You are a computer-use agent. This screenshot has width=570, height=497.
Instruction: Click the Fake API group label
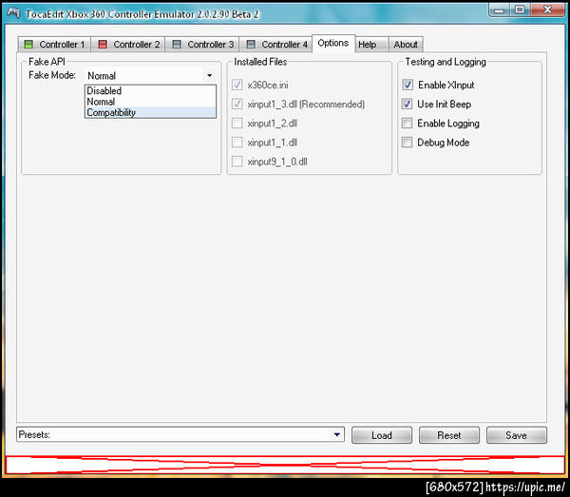[x=47, y=62]
